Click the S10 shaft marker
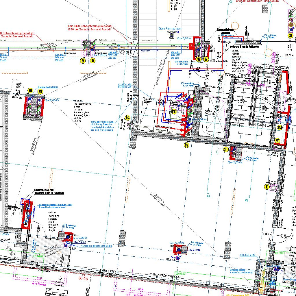This screenshot has width=296, height=296. tap(277, 141)
